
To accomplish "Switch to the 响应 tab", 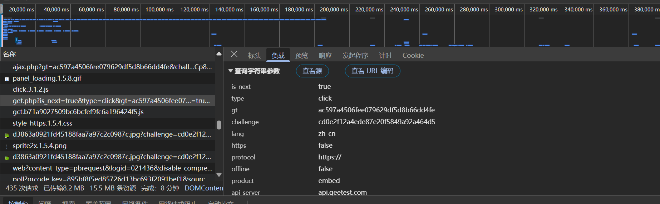I will (325, 56).
